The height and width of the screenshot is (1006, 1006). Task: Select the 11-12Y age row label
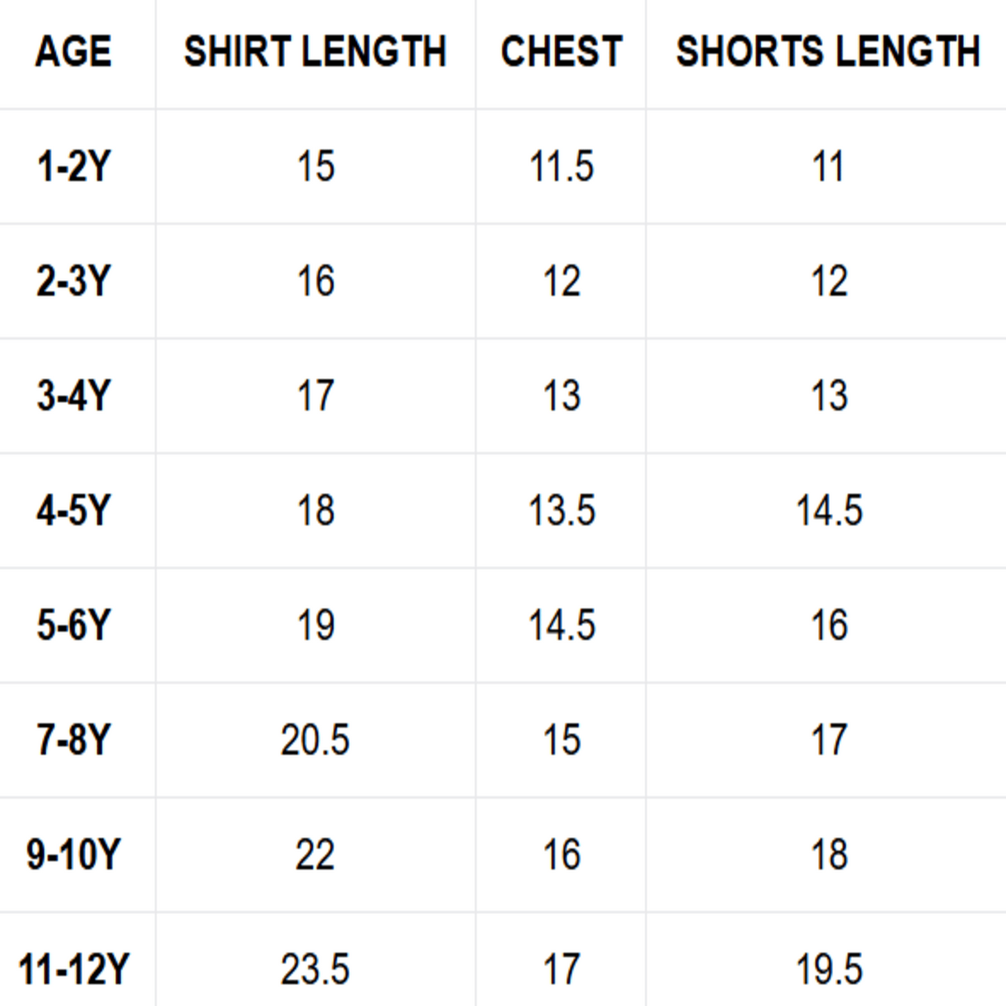point(73,968)
